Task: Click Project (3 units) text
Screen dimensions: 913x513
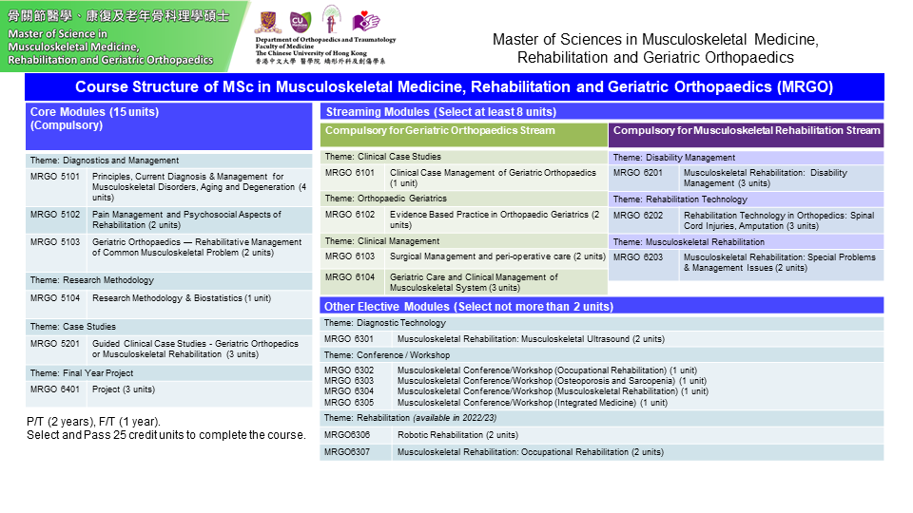Action: [x=124, y=389]
